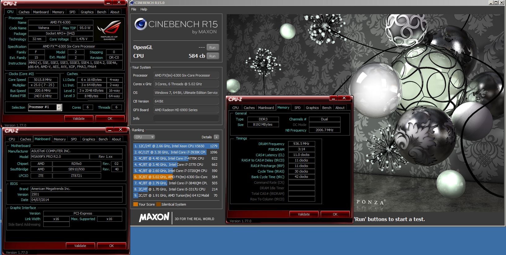This screenshot has height=255, width=506.
Task: Click Validate in the top CPU-Z window
Action: click(79, 119)
